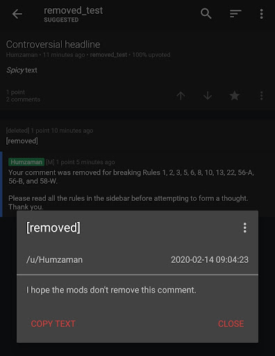This screenshot has height=356, width=275.
Task: Tap the removed_test subreddit title
Action: click(73, 10)
